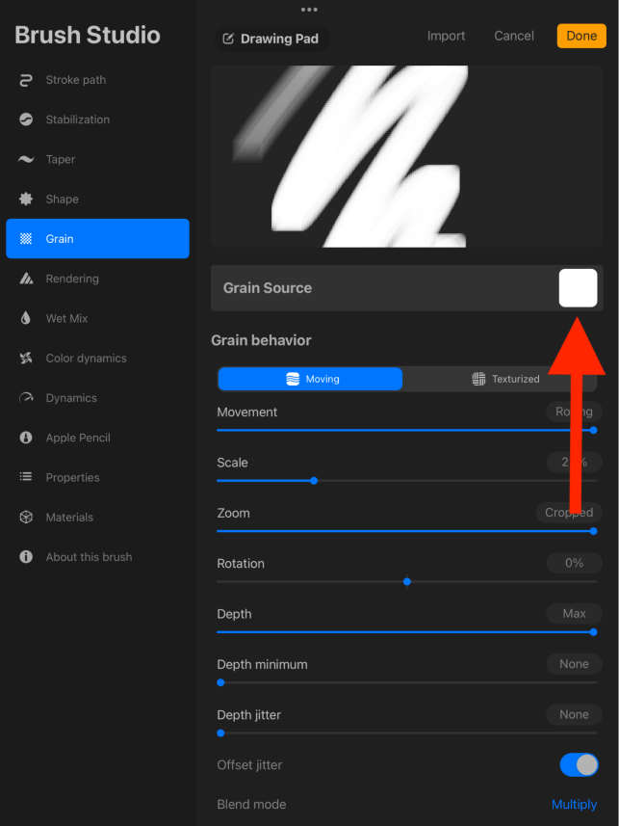The width and height of the screenshot is (619, 826).
Task: Tap the Depth jitter None value
Action: (574, 714)
